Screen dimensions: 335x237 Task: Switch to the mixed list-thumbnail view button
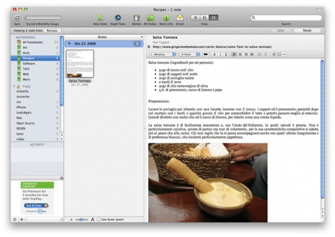click(x=205, y=18)
